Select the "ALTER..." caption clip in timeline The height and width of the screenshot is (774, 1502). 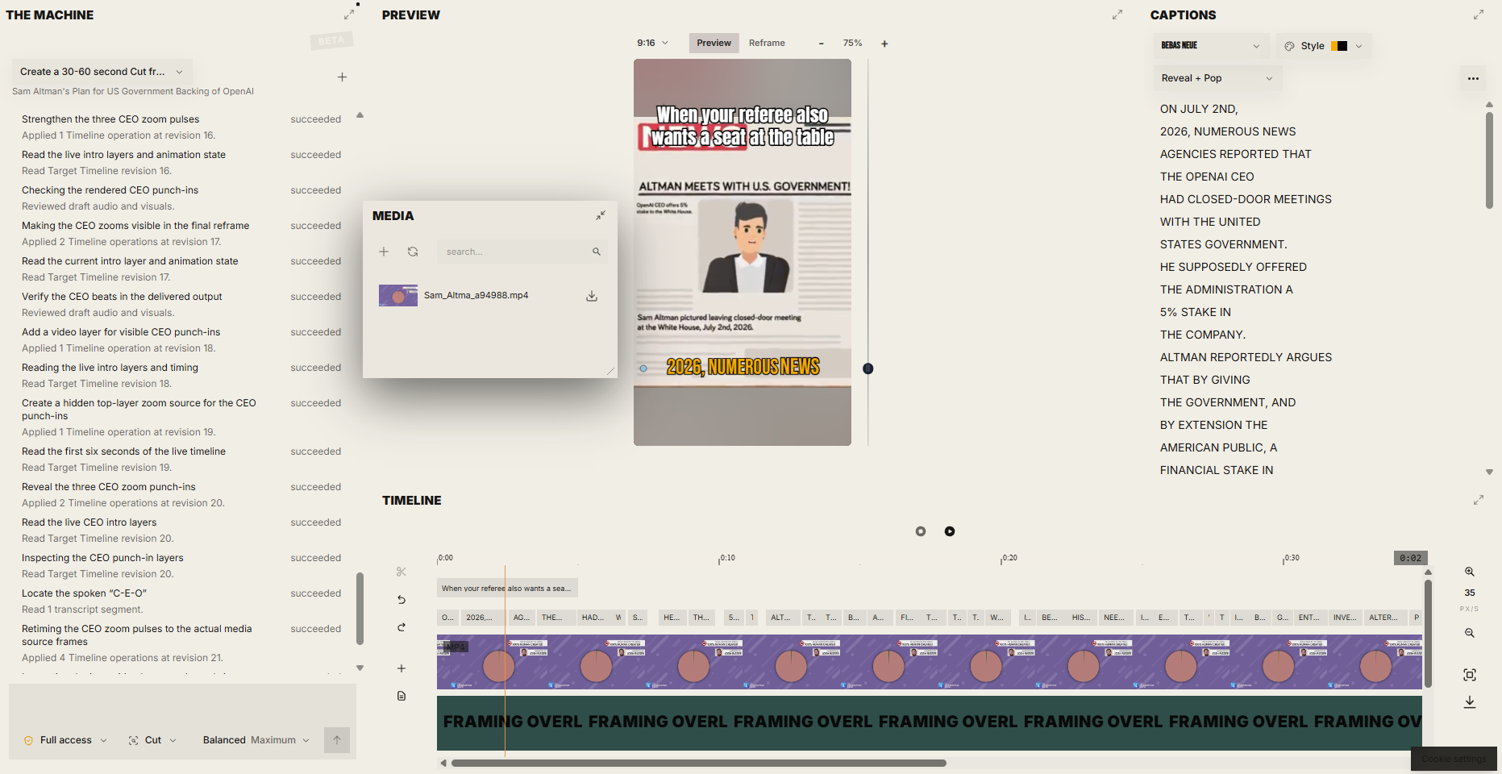pyautogui.click(x=1386, y=618)
